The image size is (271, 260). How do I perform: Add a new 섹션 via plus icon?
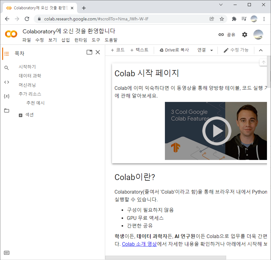[20, 115]
